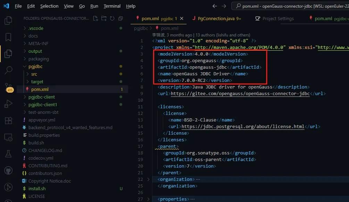The height and width of the screenshot is (202, 349).
Task: Collapse all folders in the Explorer
Action: 121,18
